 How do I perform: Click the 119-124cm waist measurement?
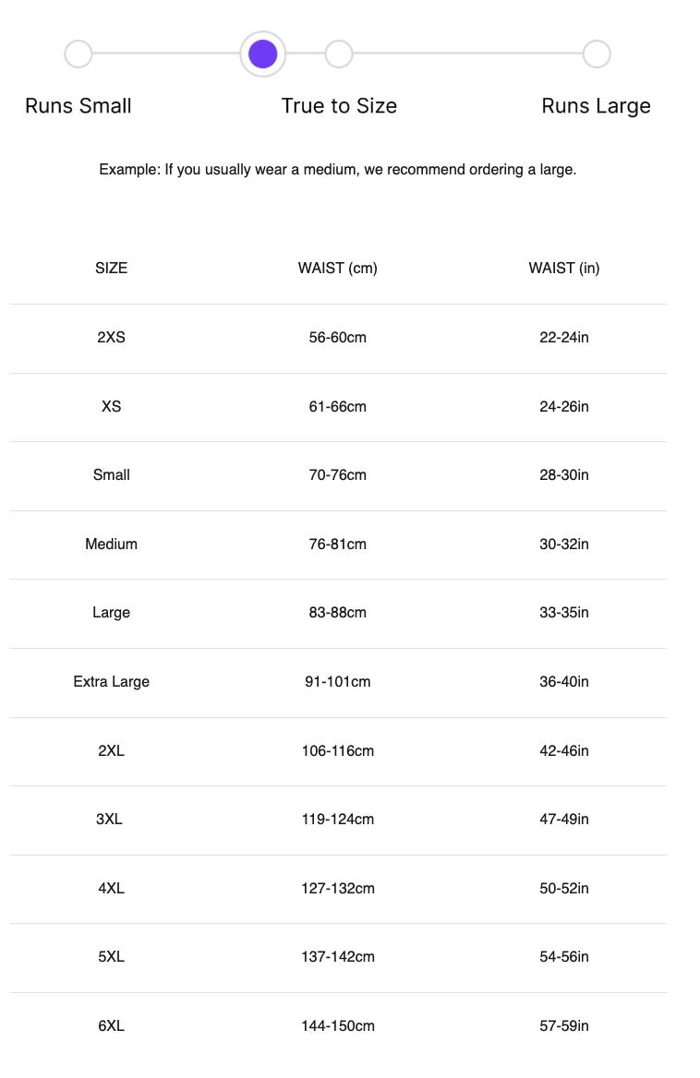[x=337, y=820]
